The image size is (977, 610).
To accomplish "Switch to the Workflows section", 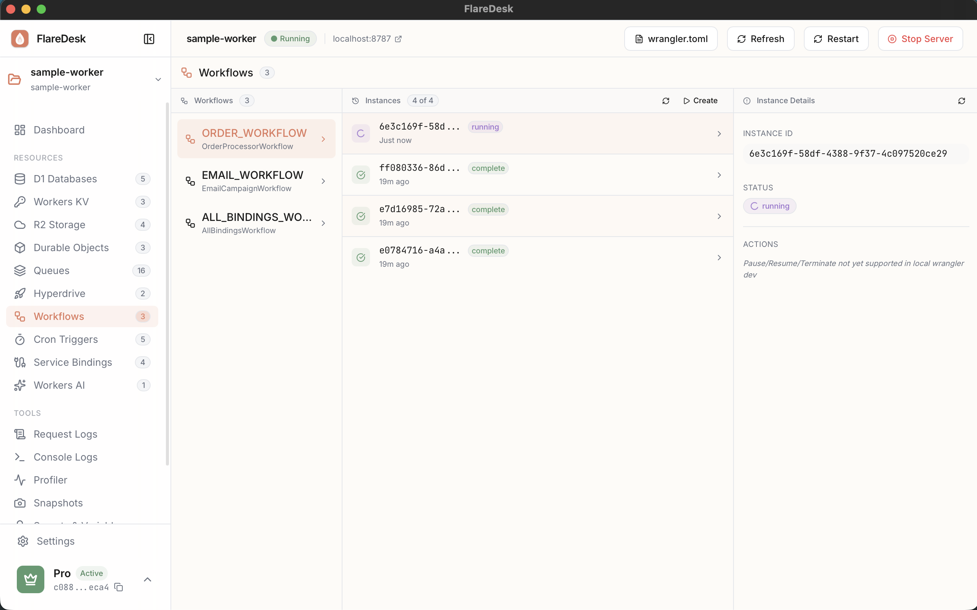I will pos(59,316).
